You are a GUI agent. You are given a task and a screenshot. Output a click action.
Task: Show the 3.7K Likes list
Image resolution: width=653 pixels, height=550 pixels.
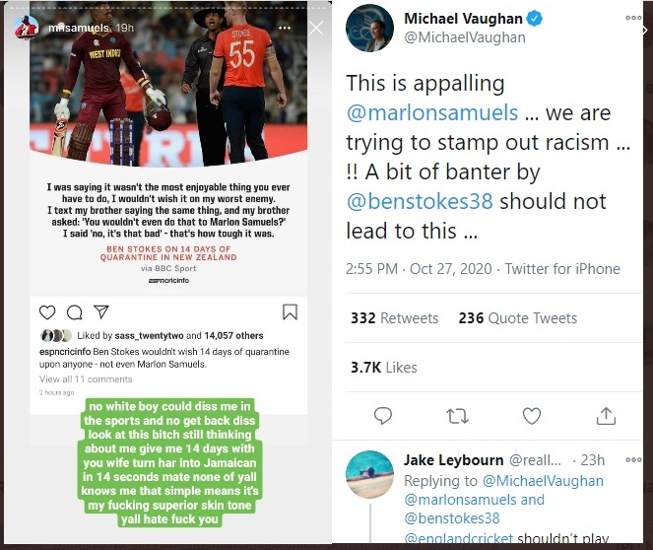(383, 368)
